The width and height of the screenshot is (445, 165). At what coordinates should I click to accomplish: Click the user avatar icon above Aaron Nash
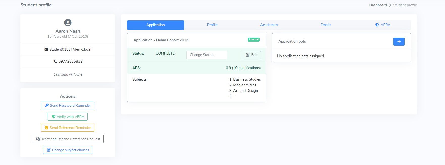[68, 23]
